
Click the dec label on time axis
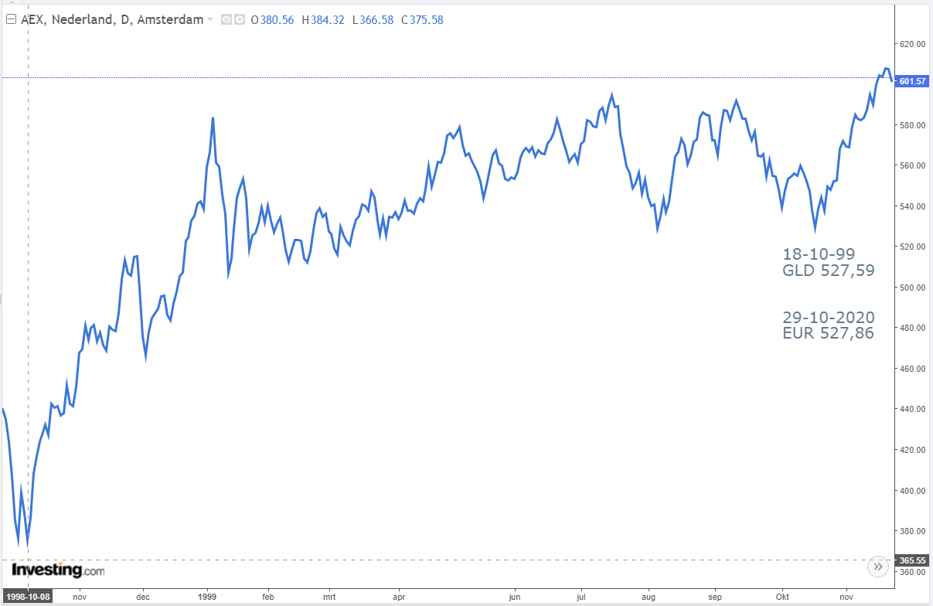click(143, 597)
